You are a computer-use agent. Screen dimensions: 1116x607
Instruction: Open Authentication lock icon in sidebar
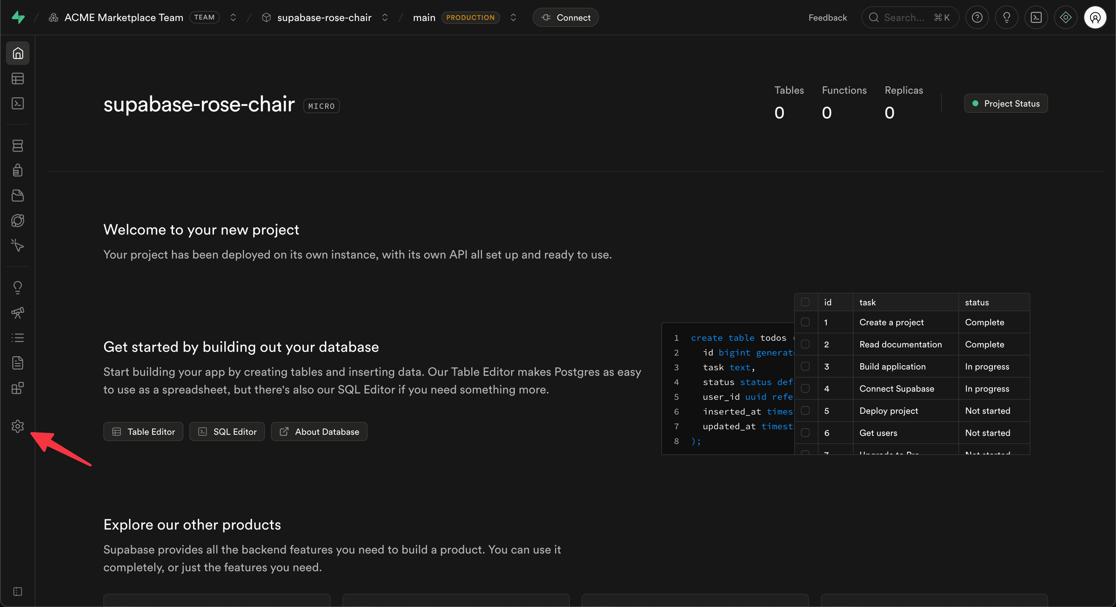coord(18,170)
